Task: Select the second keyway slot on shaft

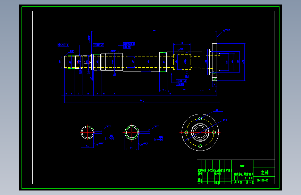Action: tap(87, 62)
